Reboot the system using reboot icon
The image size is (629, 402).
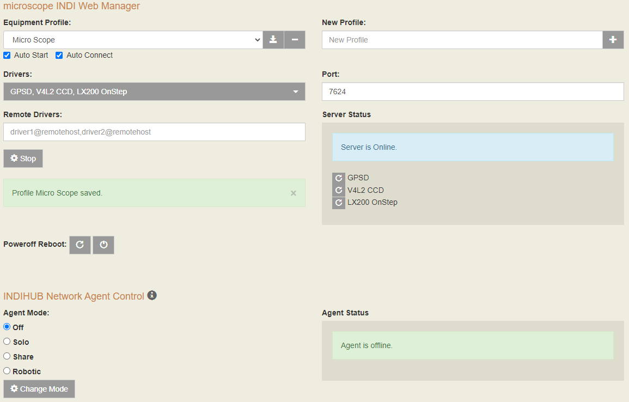[80, 245]
